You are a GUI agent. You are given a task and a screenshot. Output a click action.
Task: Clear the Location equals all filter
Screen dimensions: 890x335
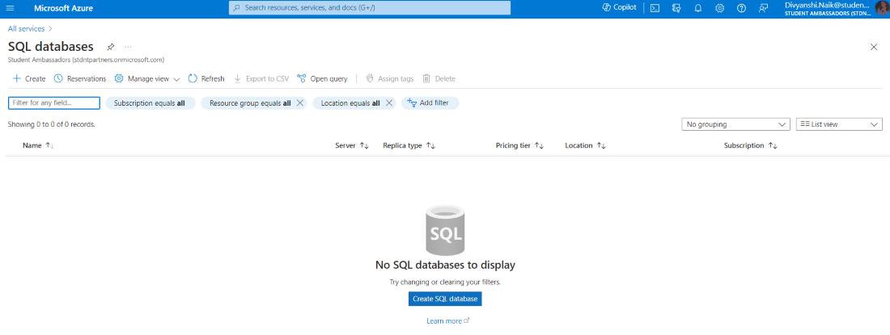point(389,103)
